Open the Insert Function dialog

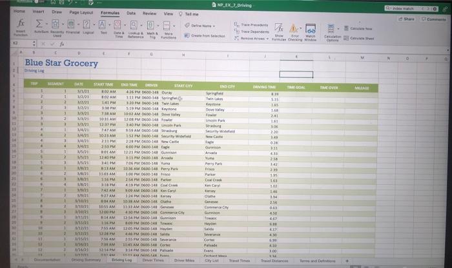pos(21,27)
